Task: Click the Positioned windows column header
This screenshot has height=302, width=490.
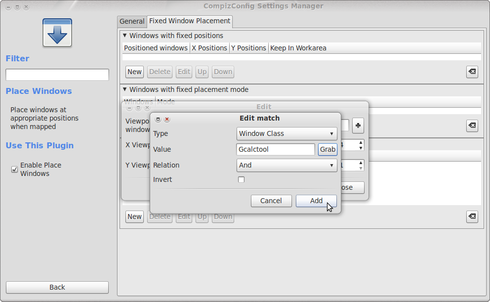Action: click(156, 48)
